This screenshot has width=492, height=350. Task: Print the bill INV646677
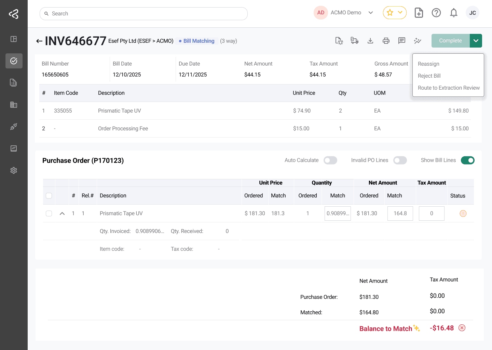386,40
